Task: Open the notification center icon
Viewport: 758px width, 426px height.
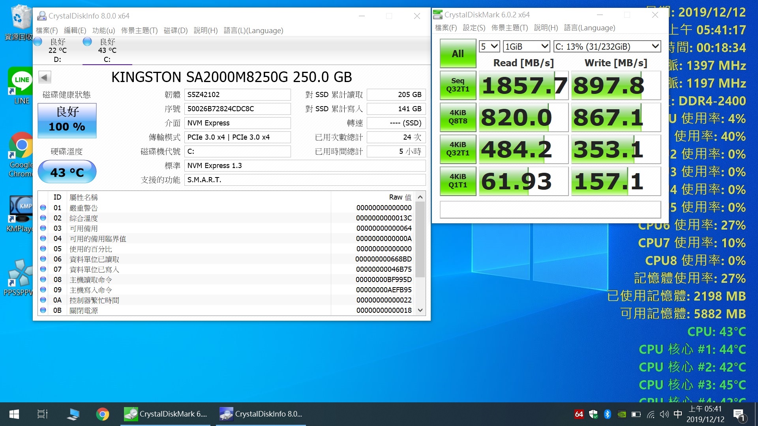Action: 739,415
